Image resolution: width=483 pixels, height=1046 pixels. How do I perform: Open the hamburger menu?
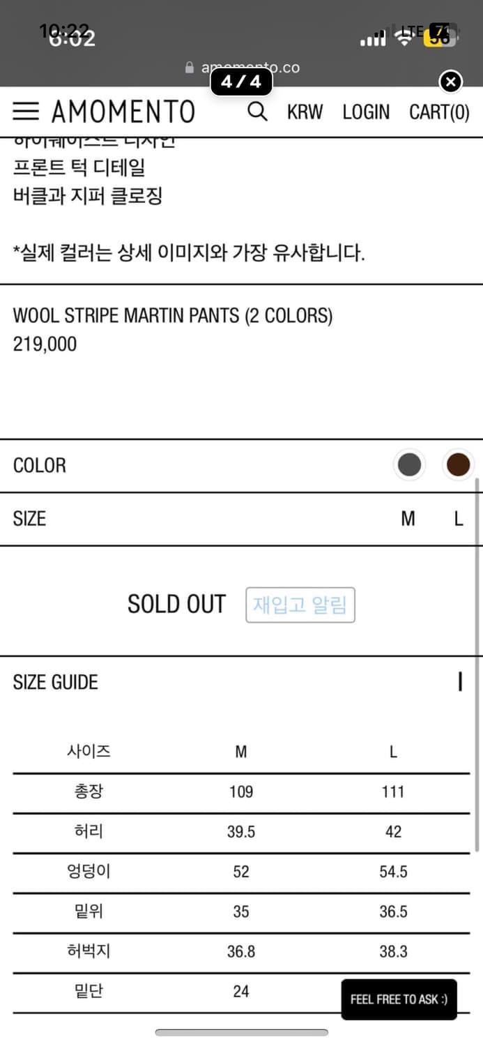click(26, 112)
